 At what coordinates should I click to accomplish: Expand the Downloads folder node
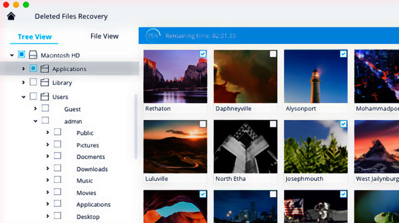click(x=47, y=168)
